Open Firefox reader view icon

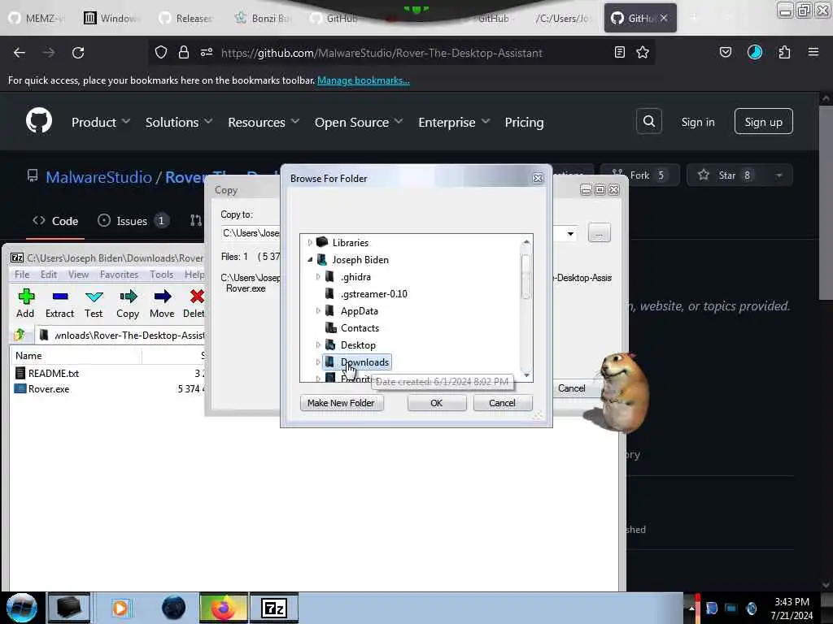pyautogui.click(x=619, y=52)
